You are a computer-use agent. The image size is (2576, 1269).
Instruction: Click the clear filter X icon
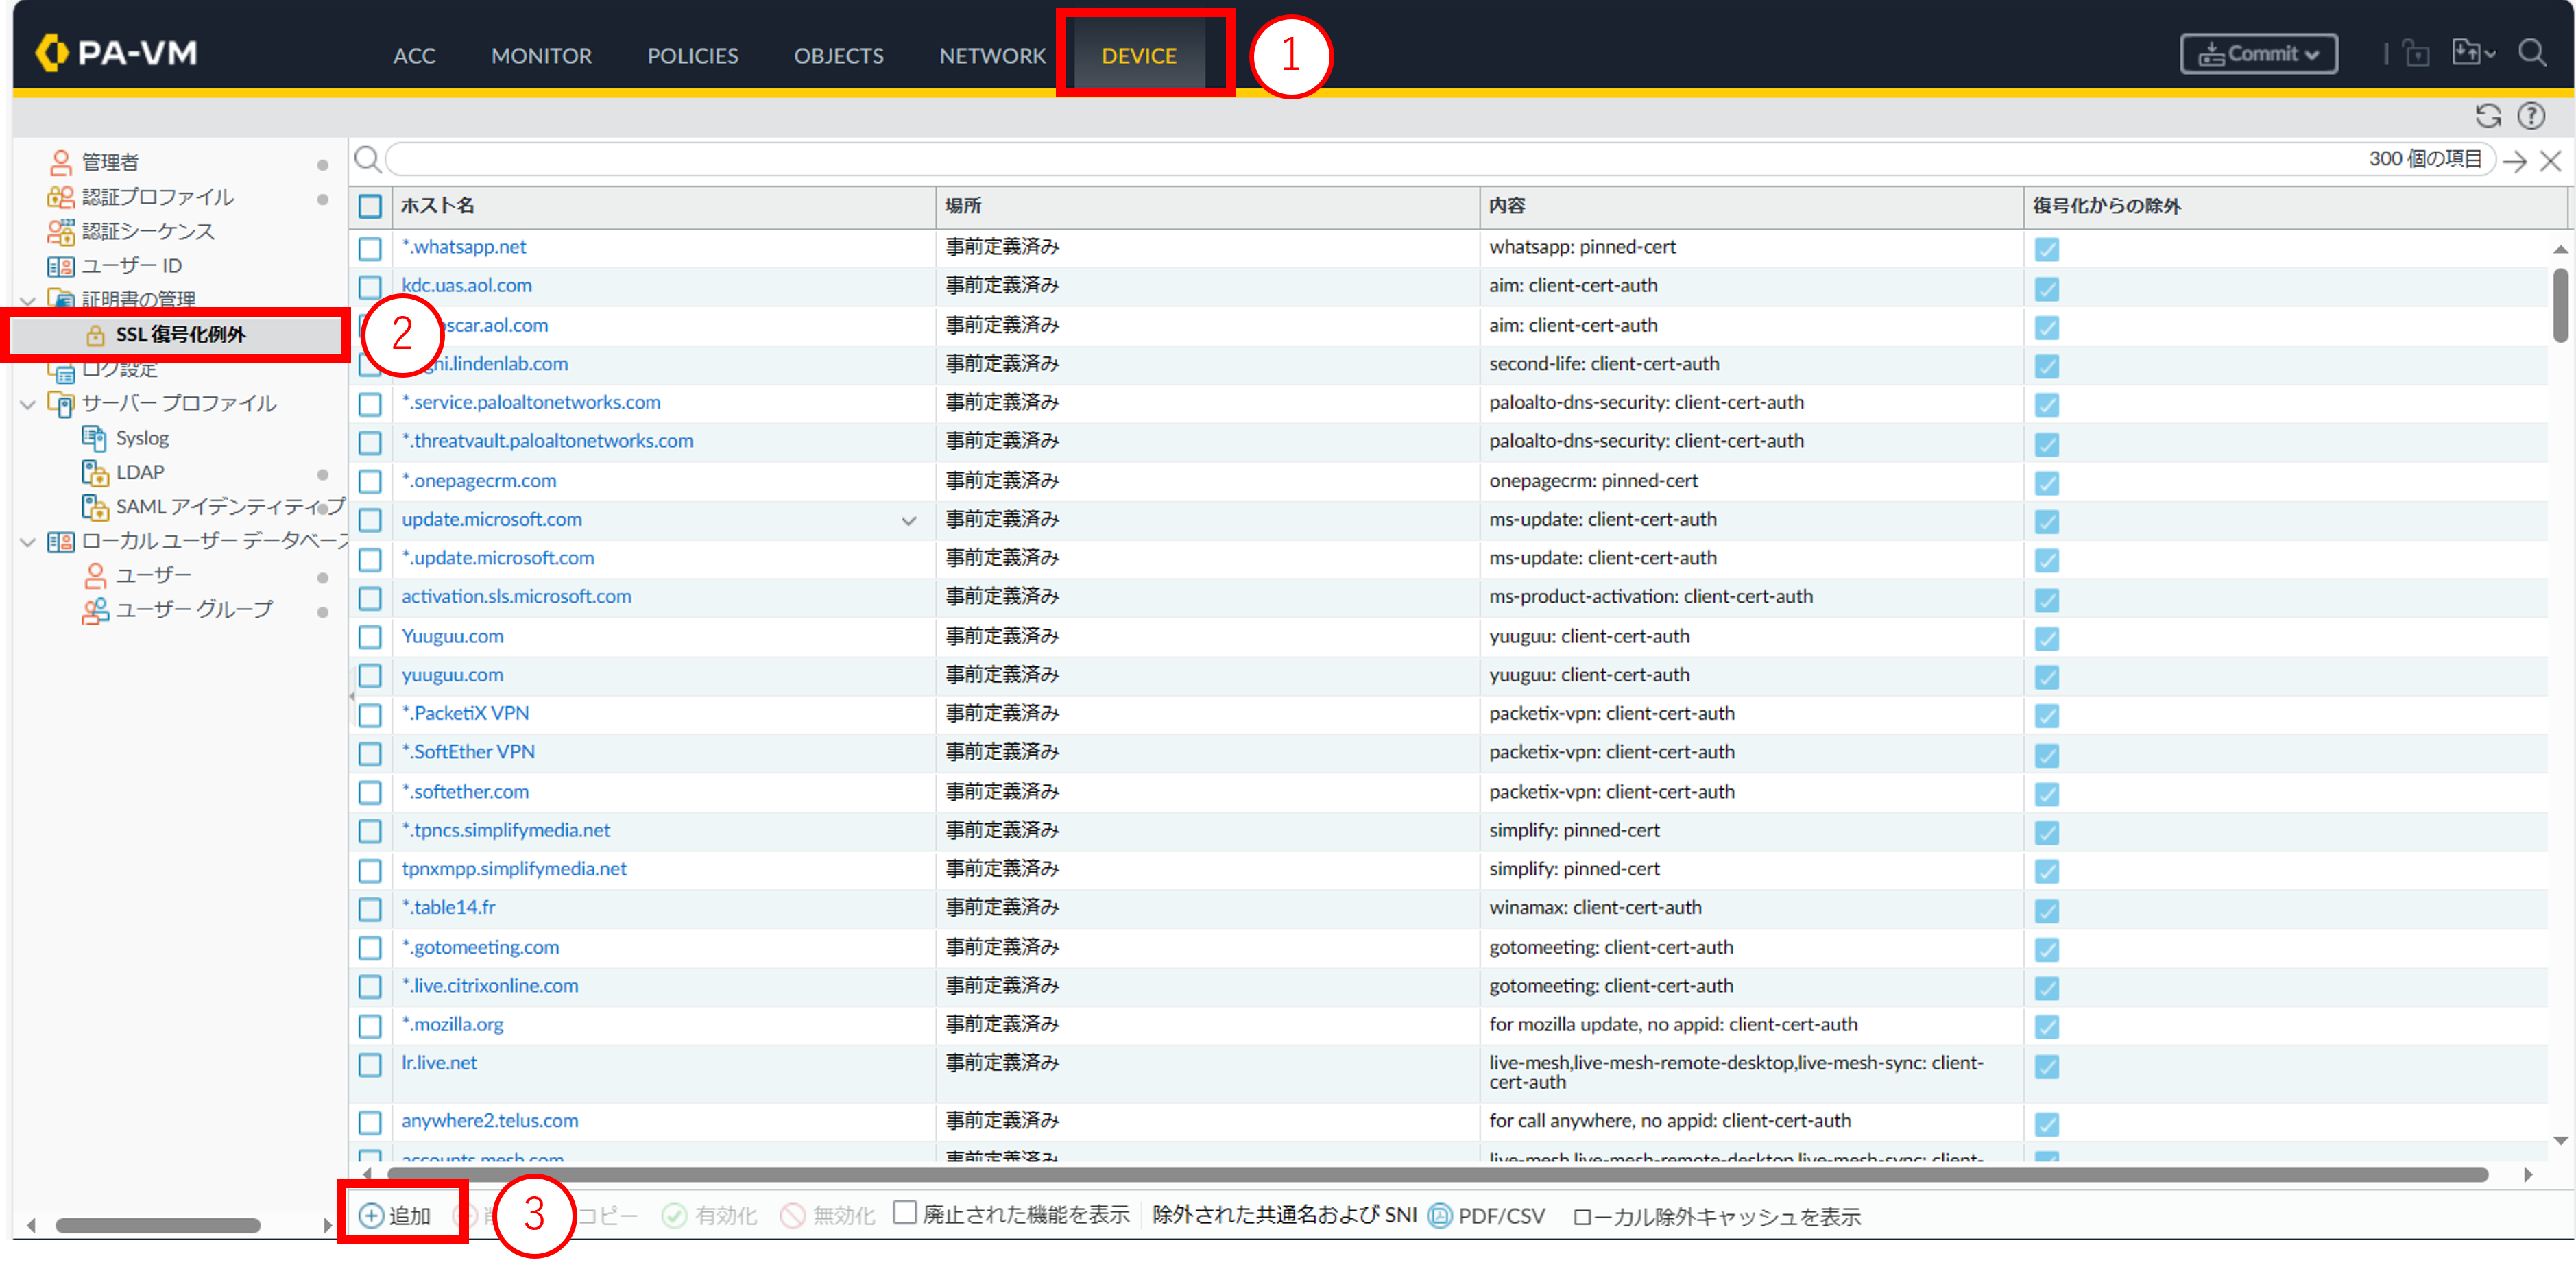tap(2550, 160)
